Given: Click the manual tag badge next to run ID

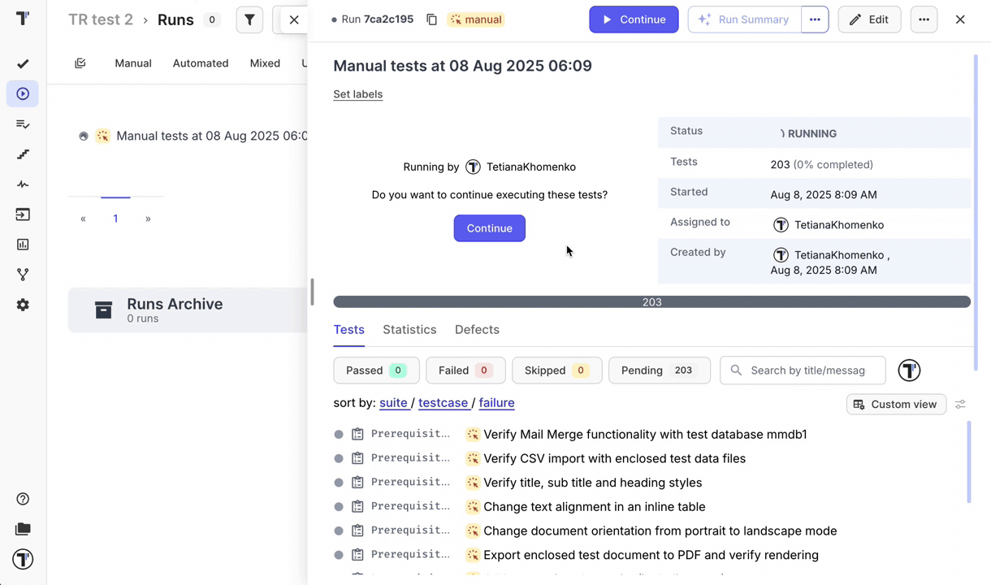Looking at the screenshot, I should [x=476, y=19].
